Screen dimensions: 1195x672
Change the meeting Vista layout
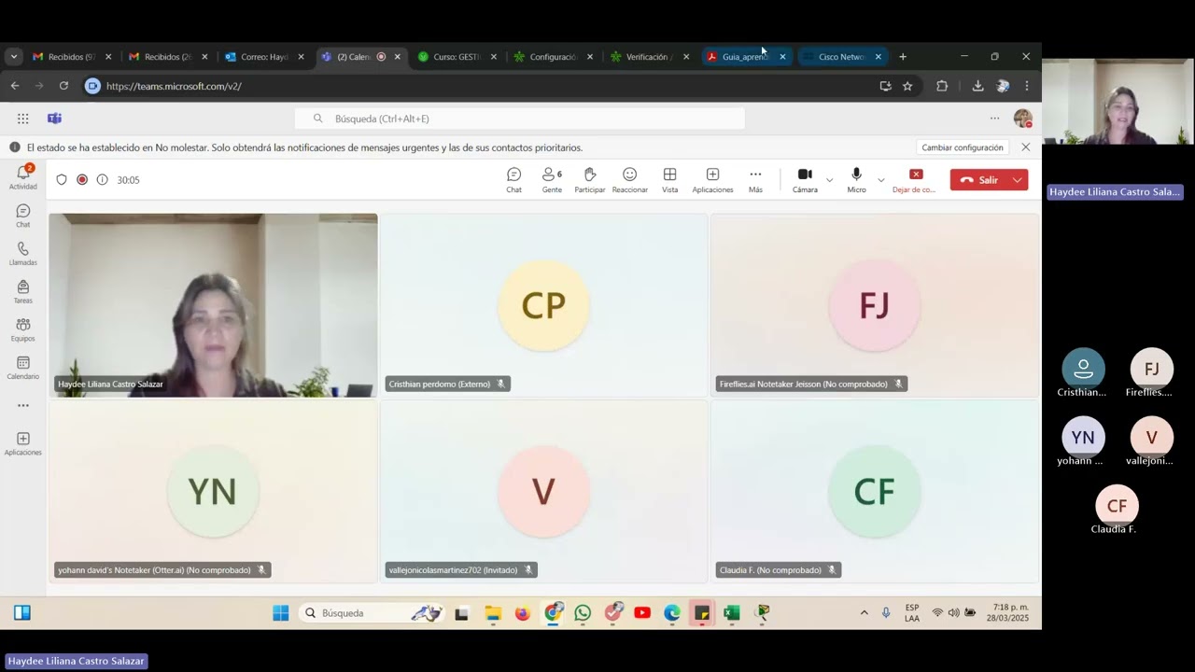669,180
